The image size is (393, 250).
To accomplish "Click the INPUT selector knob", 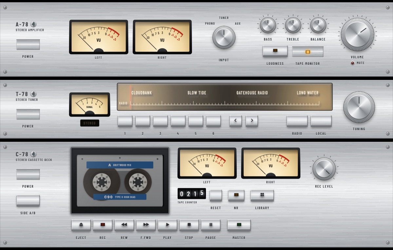I will (224, 37).
